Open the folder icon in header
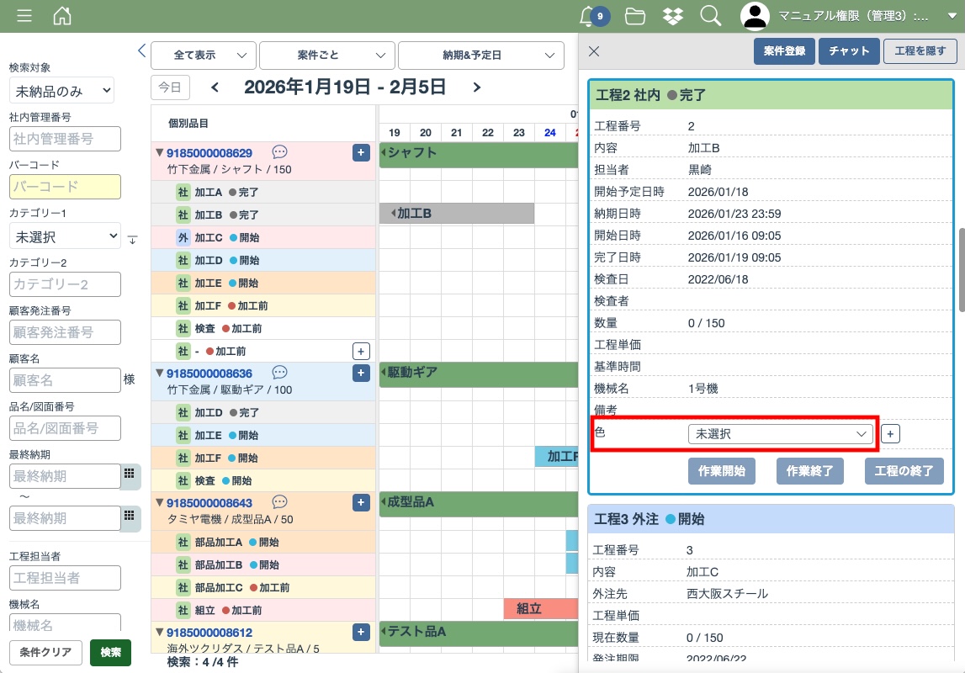The image size is (965, 673). click(635, 16)
